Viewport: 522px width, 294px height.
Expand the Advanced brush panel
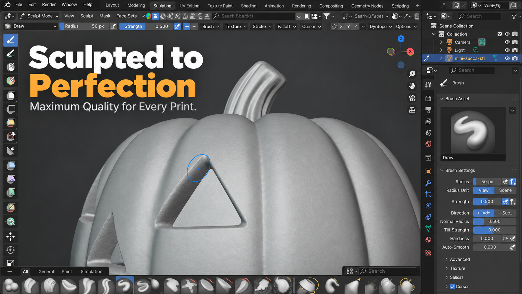[x=460, y=259]
